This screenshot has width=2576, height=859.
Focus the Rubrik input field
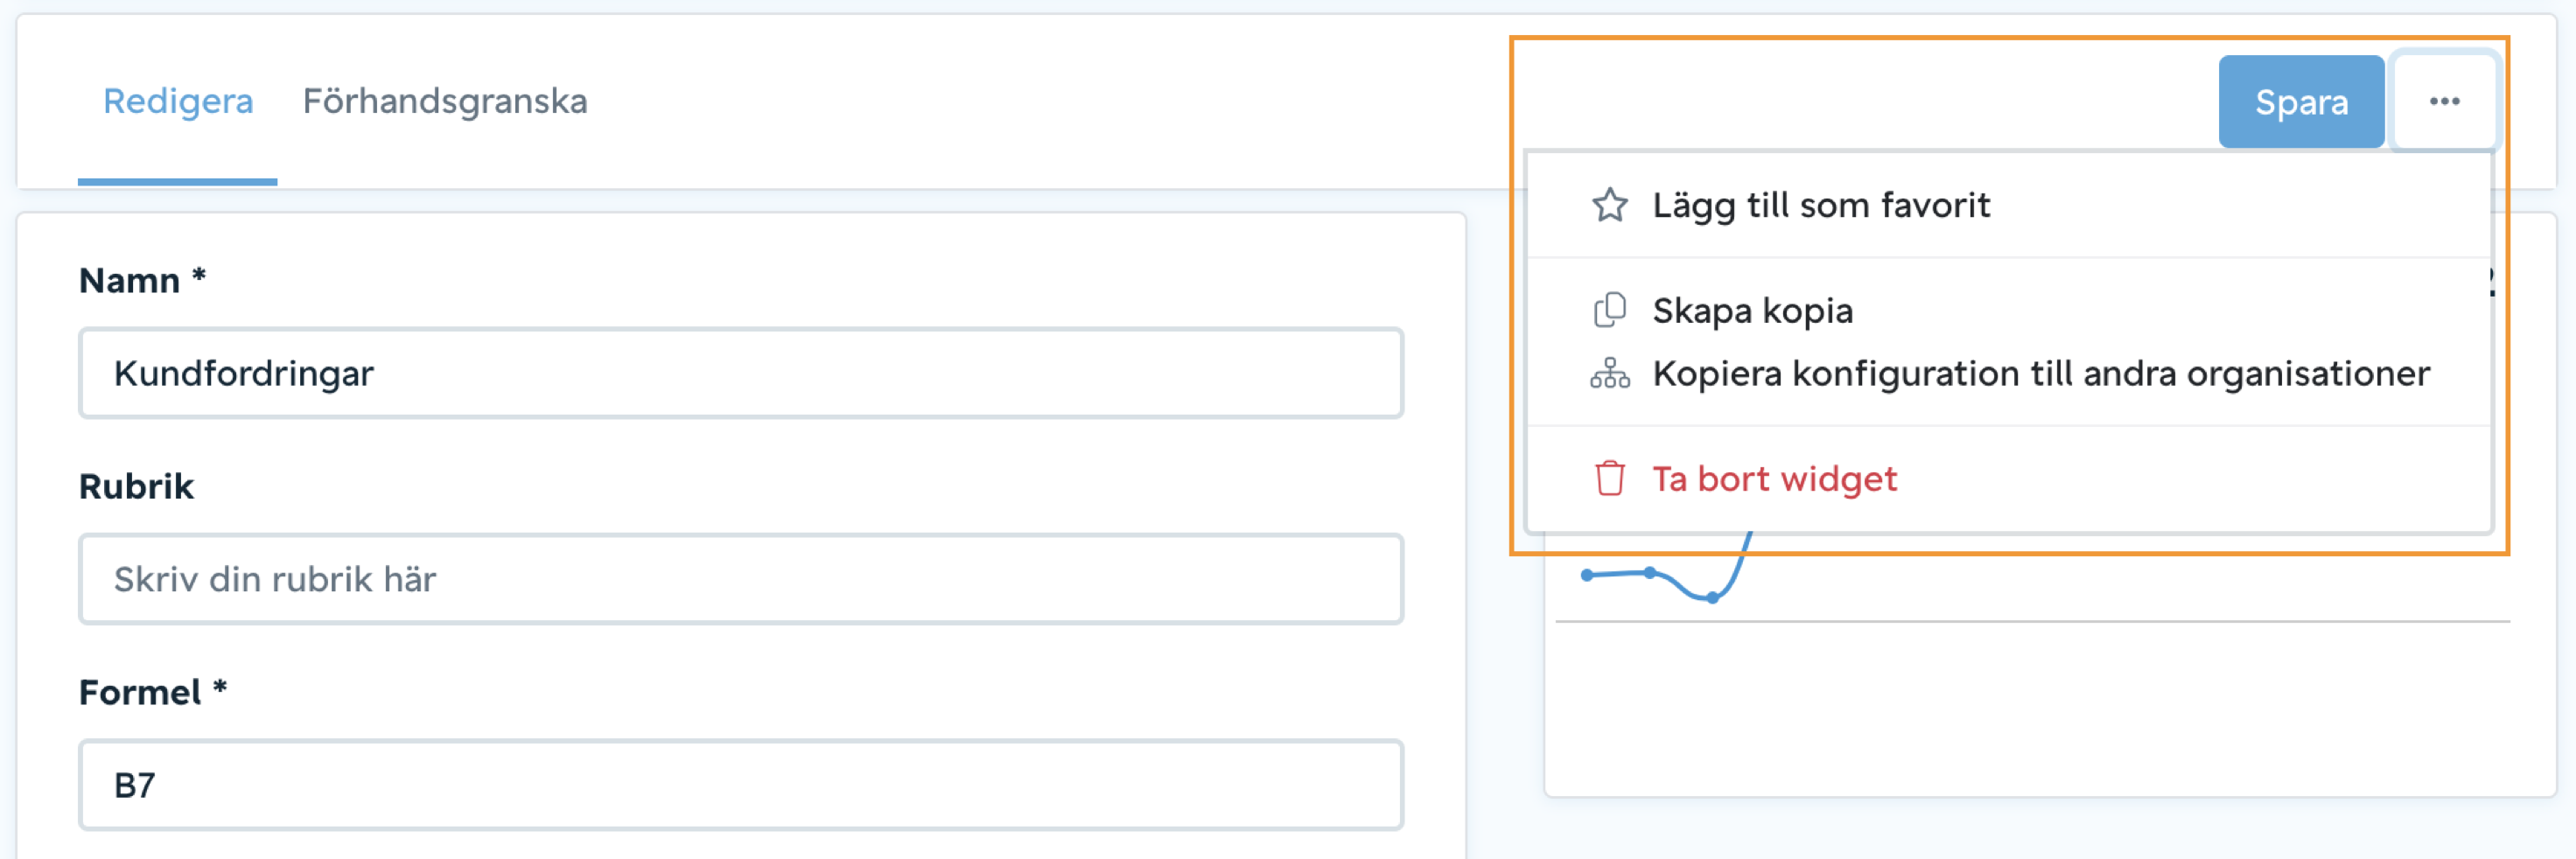tap(740, 579)
